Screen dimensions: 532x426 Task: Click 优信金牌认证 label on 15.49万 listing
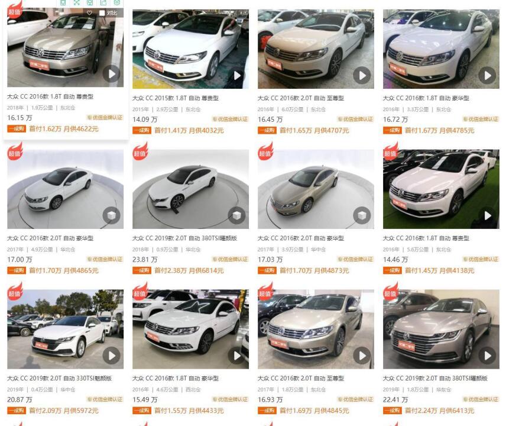[231, 399]
